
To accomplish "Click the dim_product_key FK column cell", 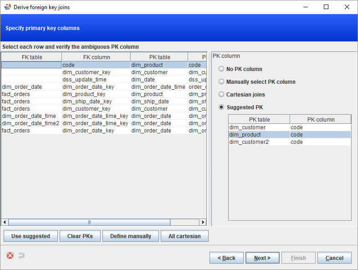I will 96,94.
